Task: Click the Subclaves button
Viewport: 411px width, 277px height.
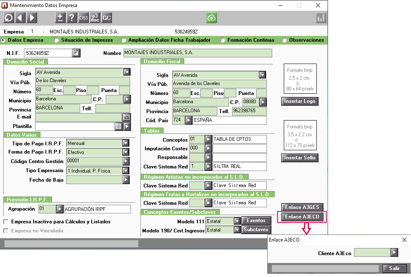Action: (256, 230)
